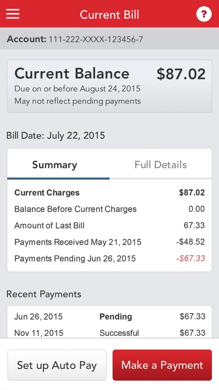Tap the Balance Before Current Charges row

pyautogui.click(x=109, y=209)
